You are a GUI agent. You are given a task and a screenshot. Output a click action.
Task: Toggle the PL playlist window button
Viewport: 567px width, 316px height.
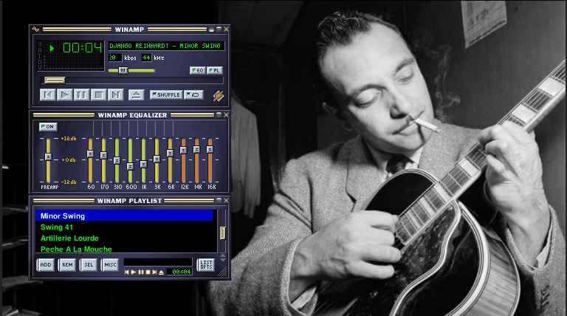pos(214,70)
